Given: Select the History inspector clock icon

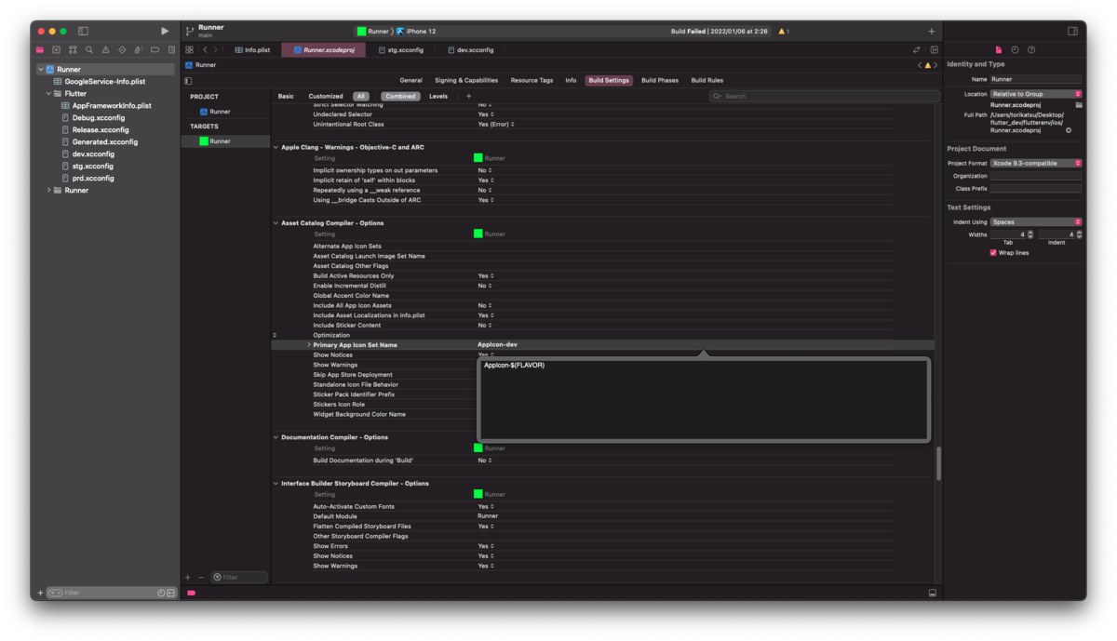Looking at the screenshot, I should (x=1015, y=49).
